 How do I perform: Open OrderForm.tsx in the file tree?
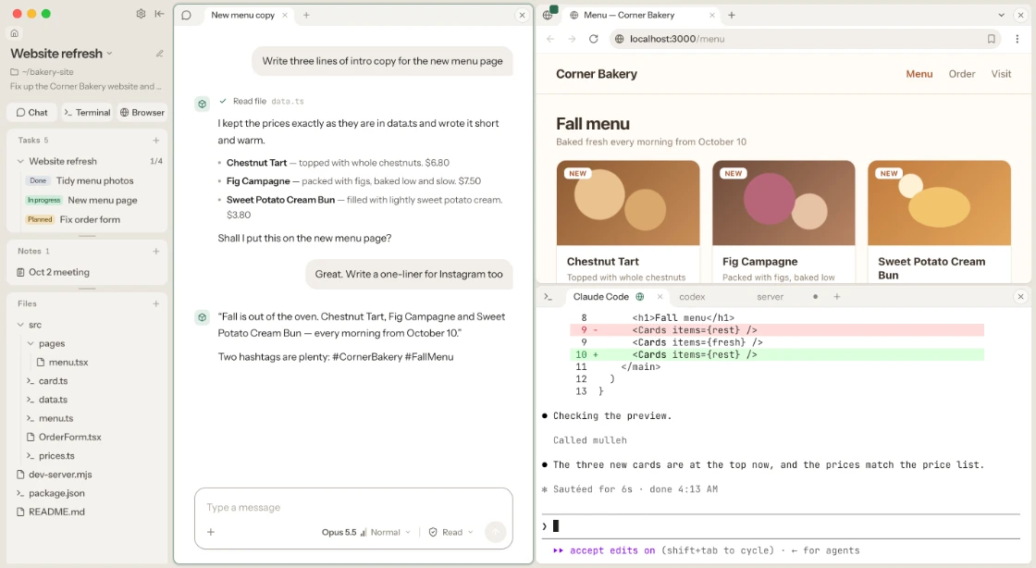(x=69, y=438)
